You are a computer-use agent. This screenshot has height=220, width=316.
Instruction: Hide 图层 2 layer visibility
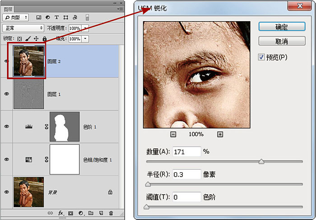pyautogui.click(x=6, y=61)
